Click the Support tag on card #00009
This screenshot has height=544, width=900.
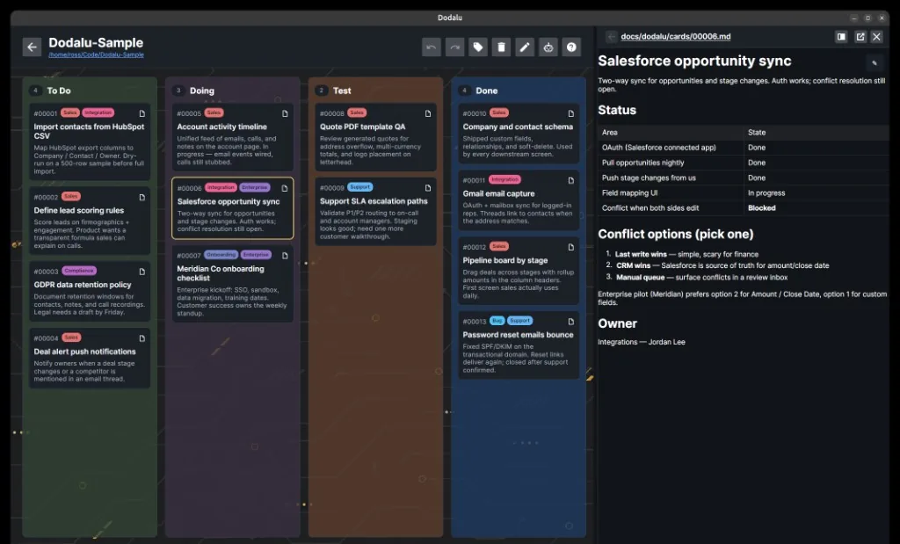click(x=359, y=187)
